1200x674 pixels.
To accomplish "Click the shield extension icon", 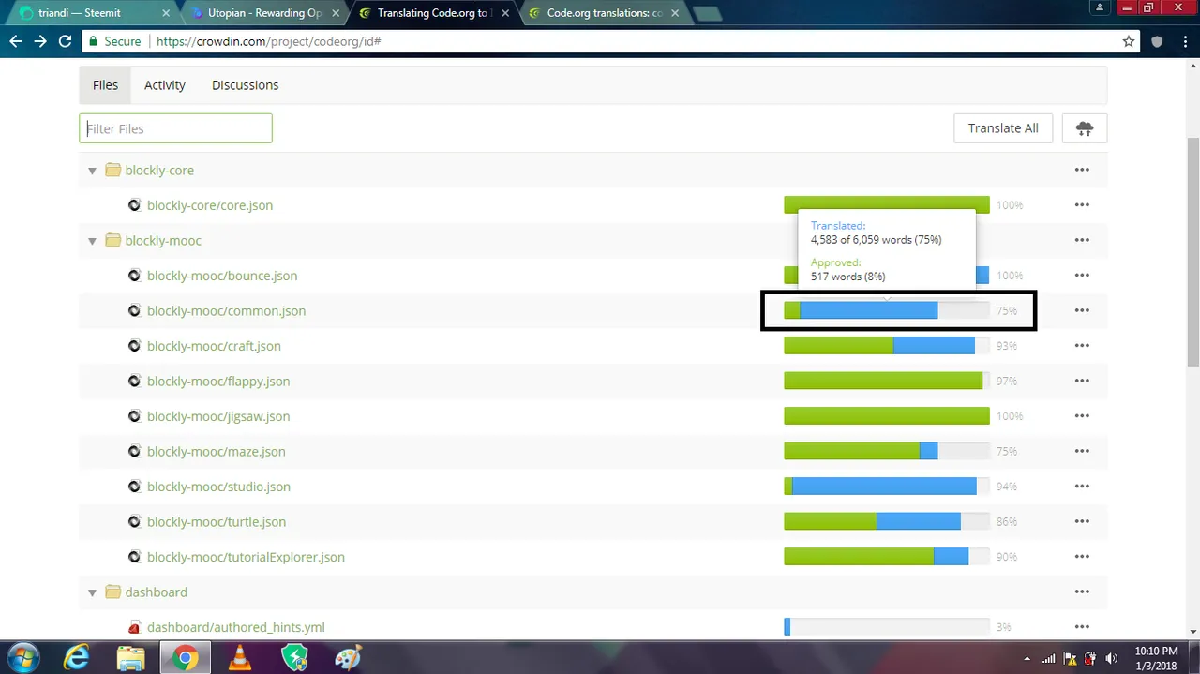I will click(1157, 41).
